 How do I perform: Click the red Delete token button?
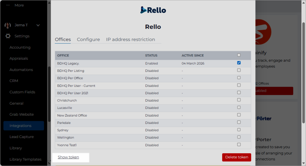(237, 157)
